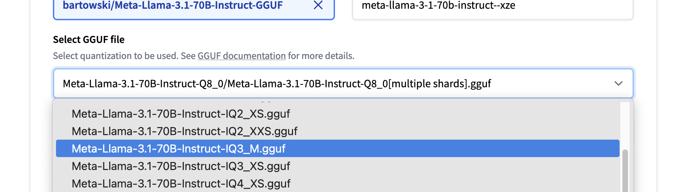The height and width of the screenshot is (192, 691).
Task: Click the chevron arrow of GGUF dropdown
Action: coord(618,84)
